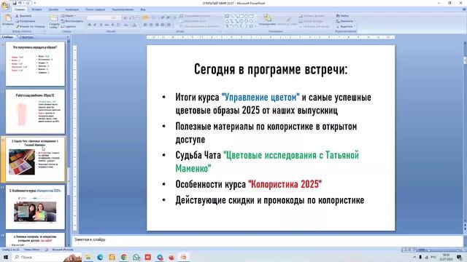Start slide show from status bar icon
This screenshot has width=467, height=262.
coord(414,250)
